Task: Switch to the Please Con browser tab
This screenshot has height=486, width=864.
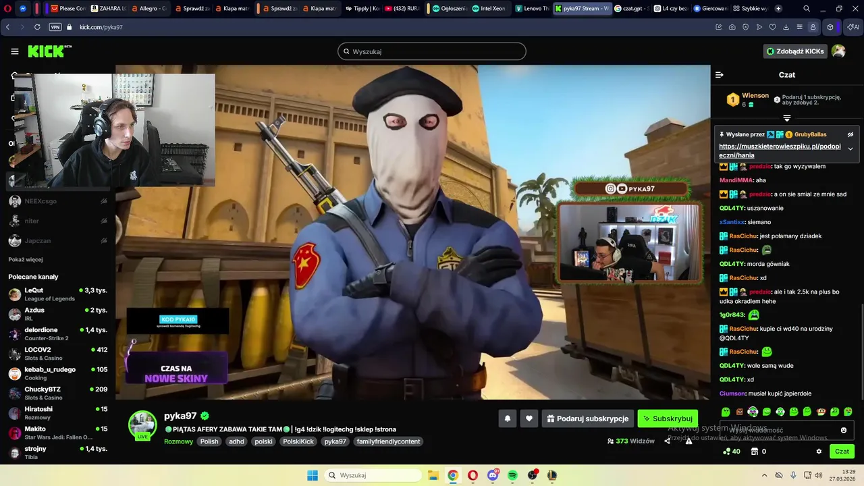Action: [x=68, y=9]
